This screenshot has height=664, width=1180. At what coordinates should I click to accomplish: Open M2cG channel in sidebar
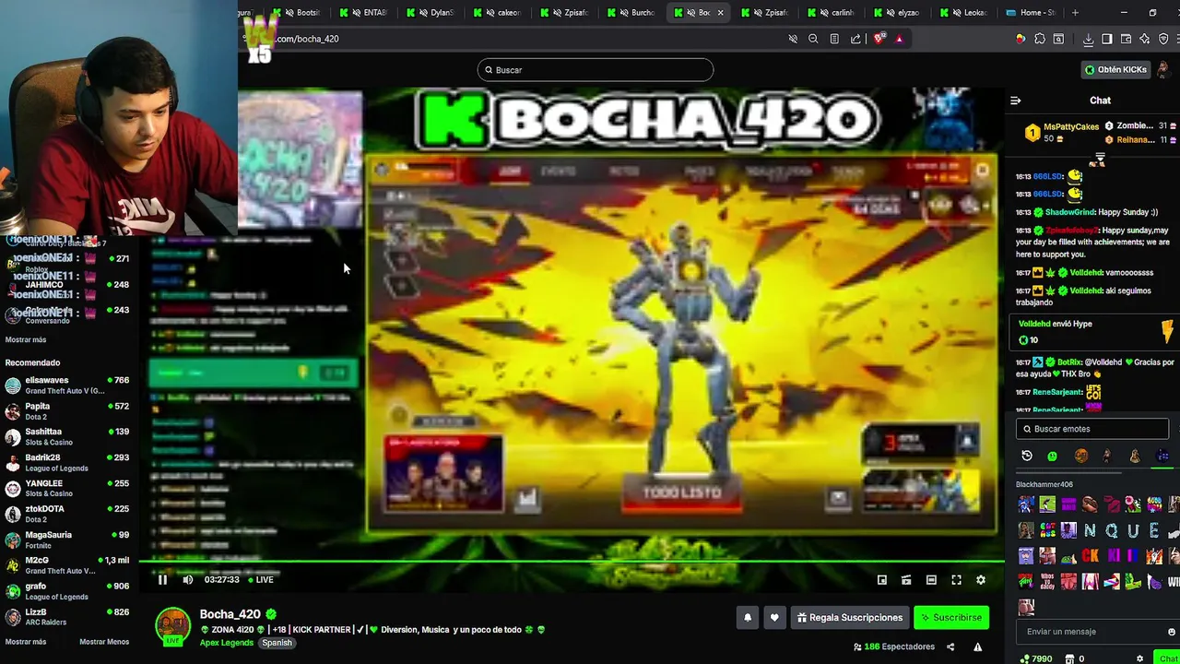[x=68, y=565]
